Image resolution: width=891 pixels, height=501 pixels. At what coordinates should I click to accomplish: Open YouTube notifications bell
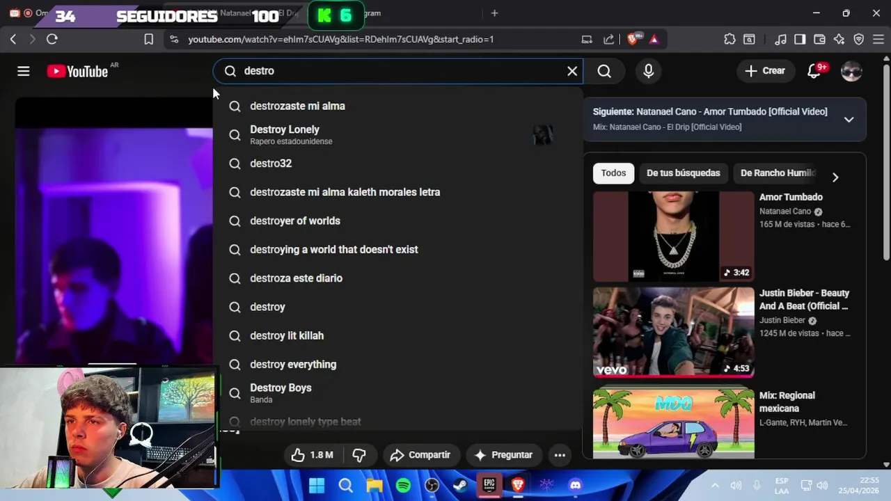[x=814, y=71]
